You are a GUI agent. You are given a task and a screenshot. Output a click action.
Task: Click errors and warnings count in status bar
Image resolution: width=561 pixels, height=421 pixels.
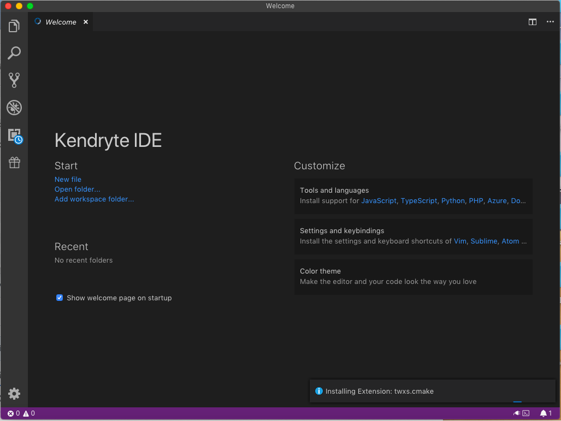coord(21,413)
